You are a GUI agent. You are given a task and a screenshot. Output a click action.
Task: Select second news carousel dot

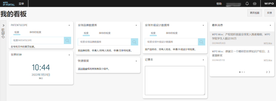[x=242, y=72]
